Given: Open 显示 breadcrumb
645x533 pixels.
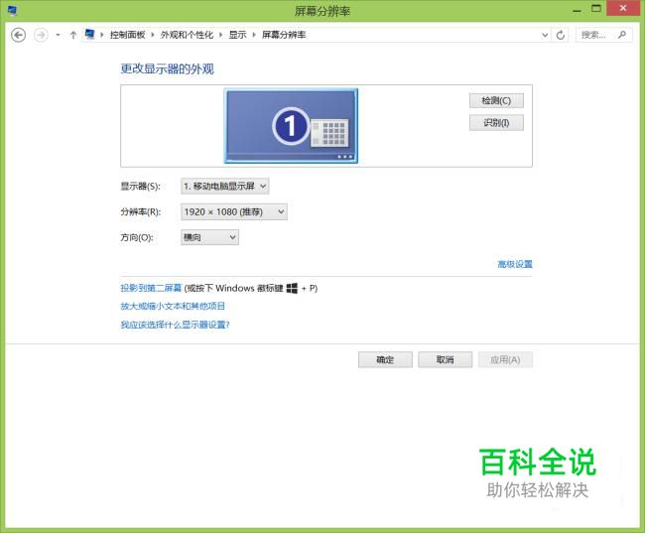Looking at the screenshot, I should [237, 35].
